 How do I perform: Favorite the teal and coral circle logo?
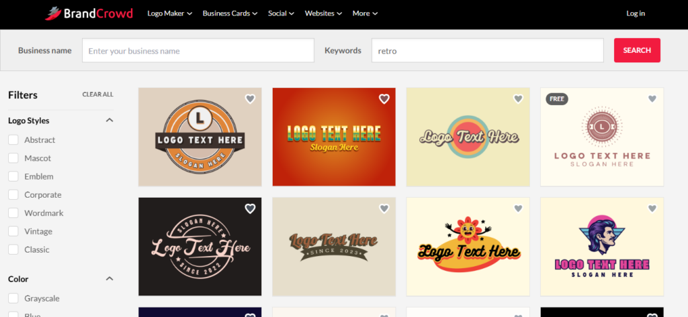518,99
